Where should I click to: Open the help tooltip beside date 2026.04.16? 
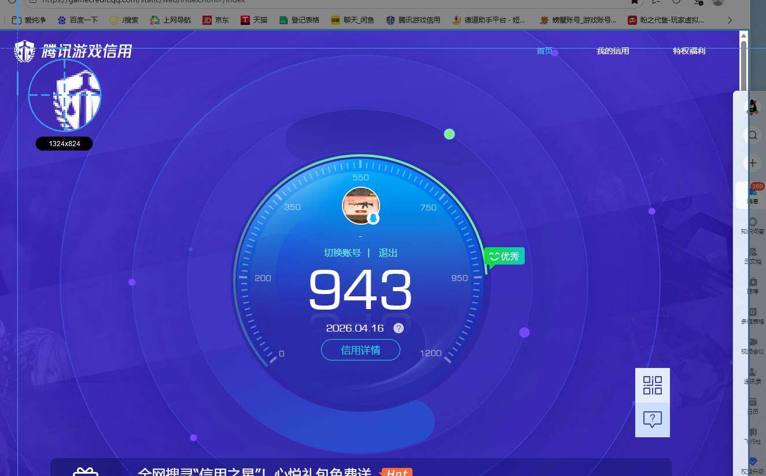(398, 328)
